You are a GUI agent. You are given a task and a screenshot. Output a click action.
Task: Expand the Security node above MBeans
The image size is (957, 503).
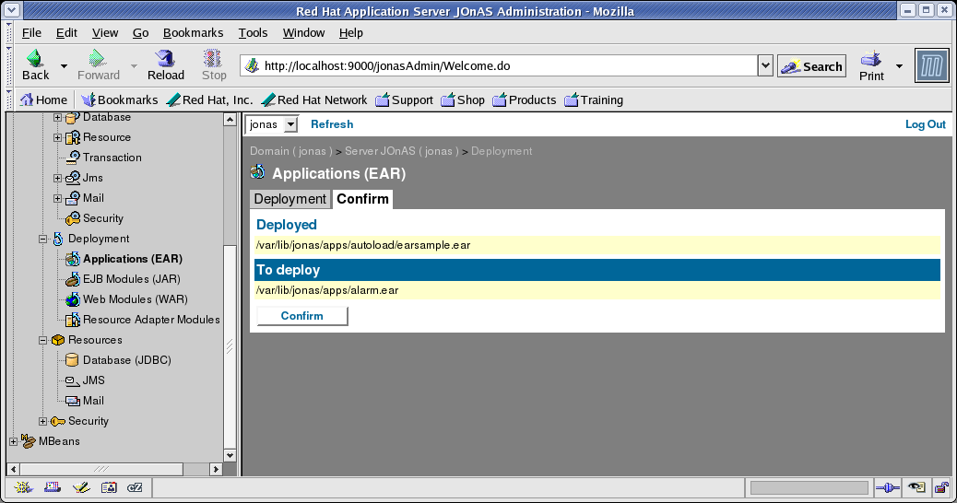42,421
